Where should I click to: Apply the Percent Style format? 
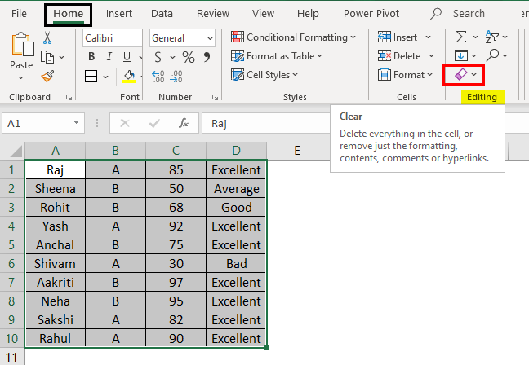click(189, 57)
